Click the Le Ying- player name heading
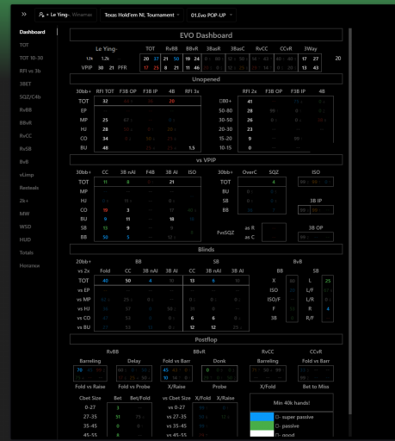 [x=106, y=49]
